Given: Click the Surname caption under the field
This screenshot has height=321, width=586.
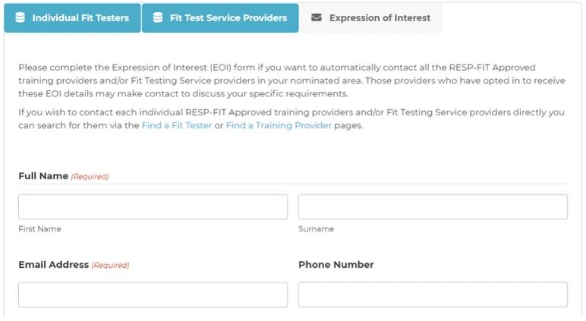Looking at the screenshot, I should coord(316,229).
